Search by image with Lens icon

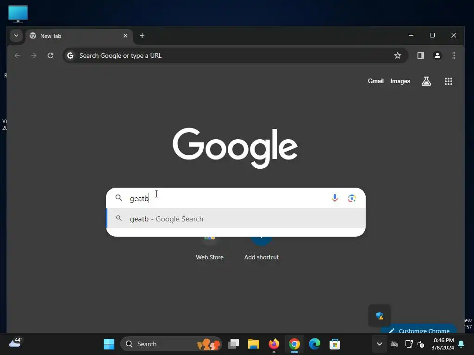click(x=352, y=198)
